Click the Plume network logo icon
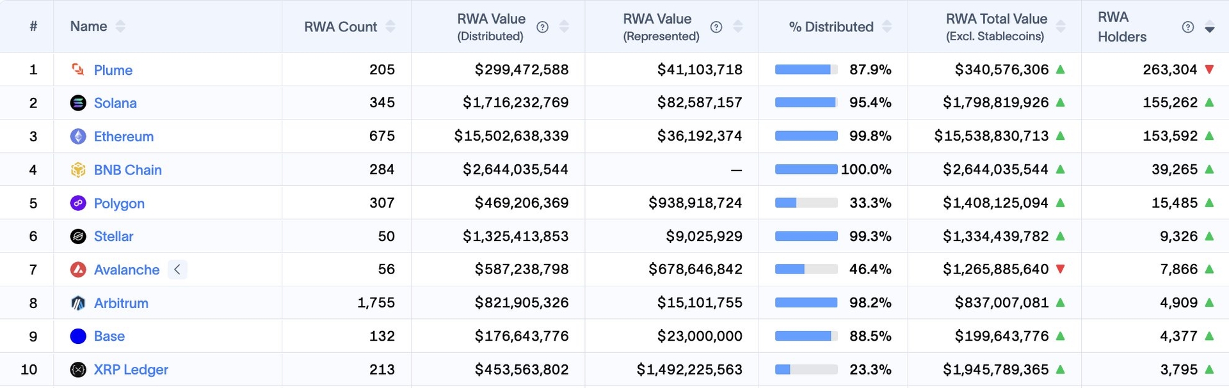This screenshot has height=388, width=1229. 78,70
